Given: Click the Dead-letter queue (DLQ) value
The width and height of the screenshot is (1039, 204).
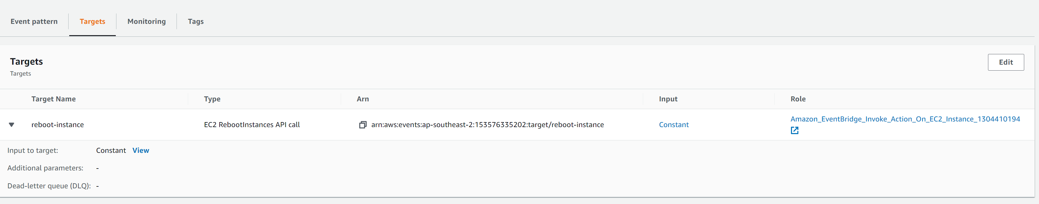Looking at the screenshot, I should coord(97,185).
